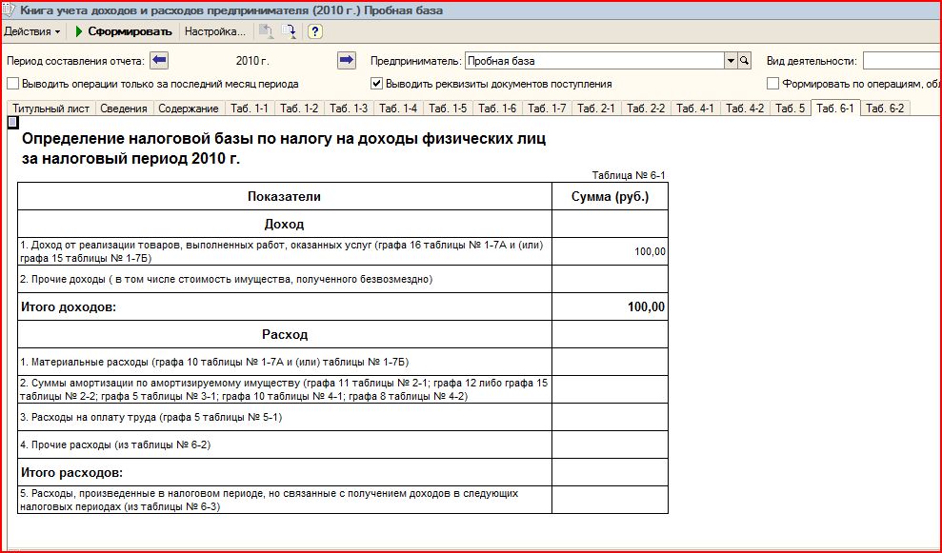This screenshot has height=553, width=942.
Task: Open the Действия dropdown menu
Action: click(32, 31)
